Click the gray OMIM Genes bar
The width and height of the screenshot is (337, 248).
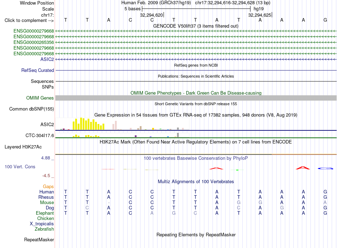[196, 98]
